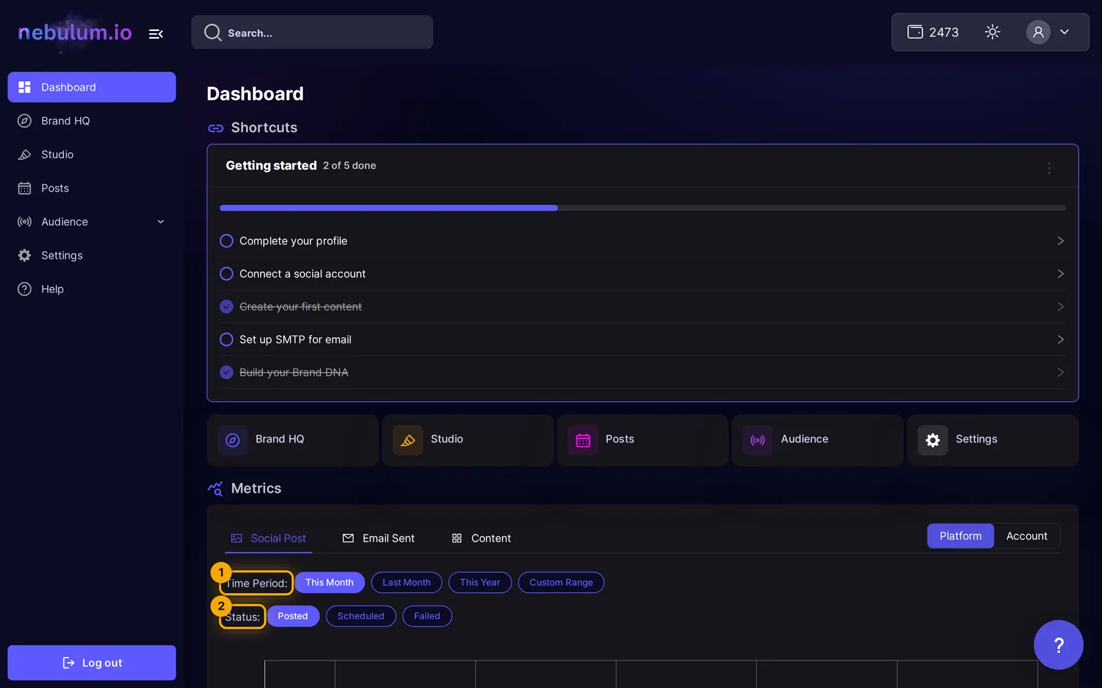Click the Posts calendar icon in sidebar
Image resolution: width=1102 pixels, height=688 pixels.
tap(25, 189)
